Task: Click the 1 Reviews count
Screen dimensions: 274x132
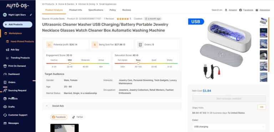Action: pyautogui.click(x=109, y=19)
